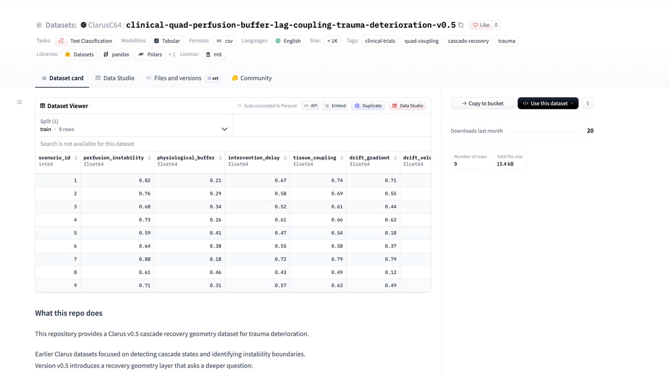The height and width of the screenshot is (376, 669).
Task: Click the ClarusC64 avatar icon
Action: (84, 25)
